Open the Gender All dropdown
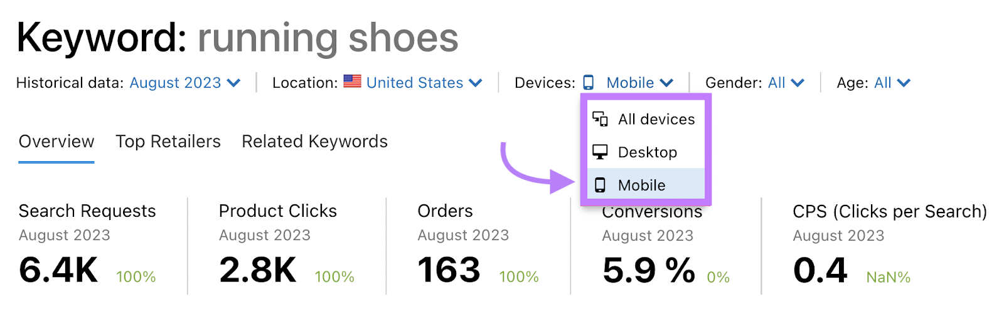Screen dimensions: 1004x319 786,83
